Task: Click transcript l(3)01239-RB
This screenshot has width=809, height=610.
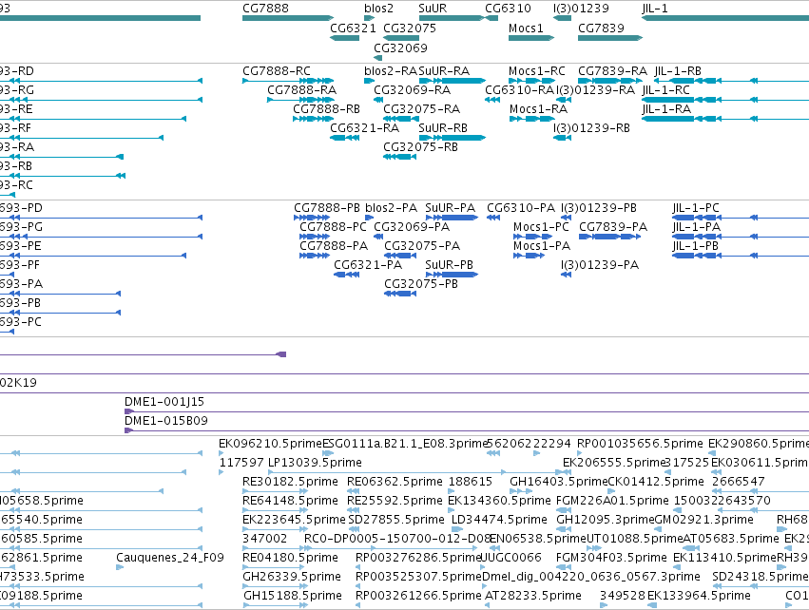Action: pos(592,128)
